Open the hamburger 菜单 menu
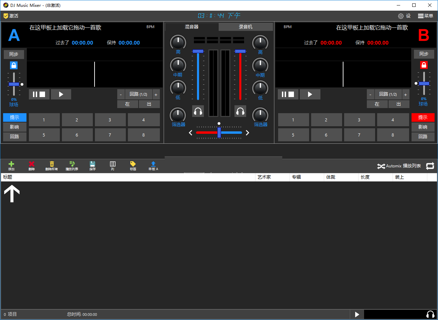Image resolution: width=438 pixels, height=320 pixels. (x=426, y=16)
